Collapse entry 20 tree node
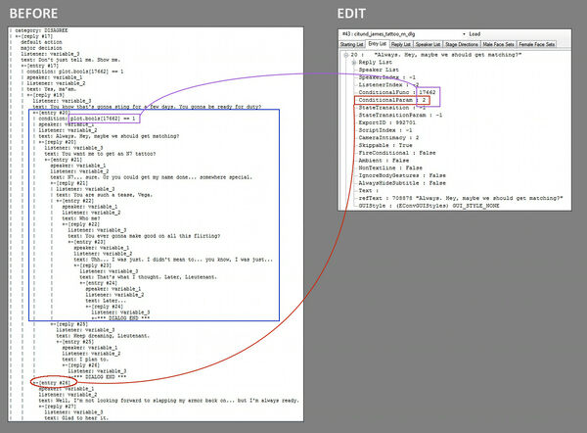This screenshot has height=433, width=587. 346,55
